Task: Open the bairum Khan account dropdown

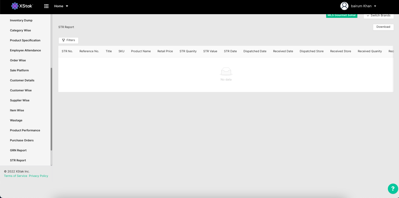Action: (x=375, y=6)
